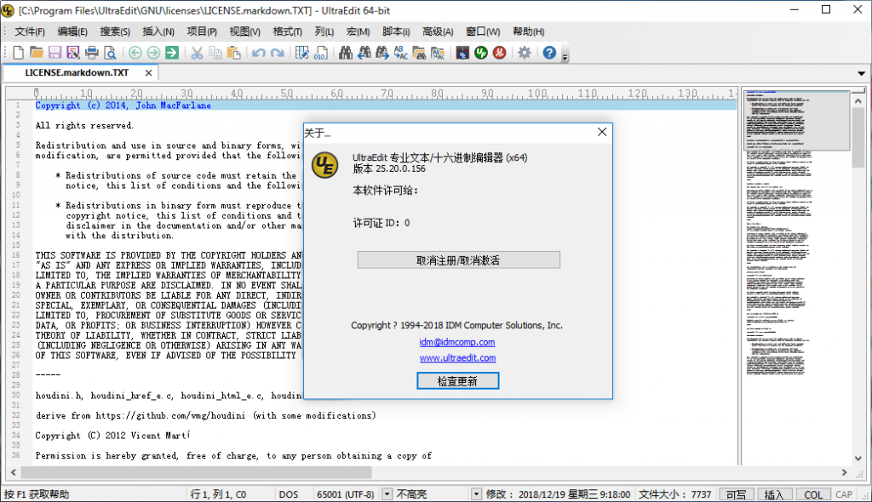Click the Save As toolbar icon
872x502 pixels.
73,53
